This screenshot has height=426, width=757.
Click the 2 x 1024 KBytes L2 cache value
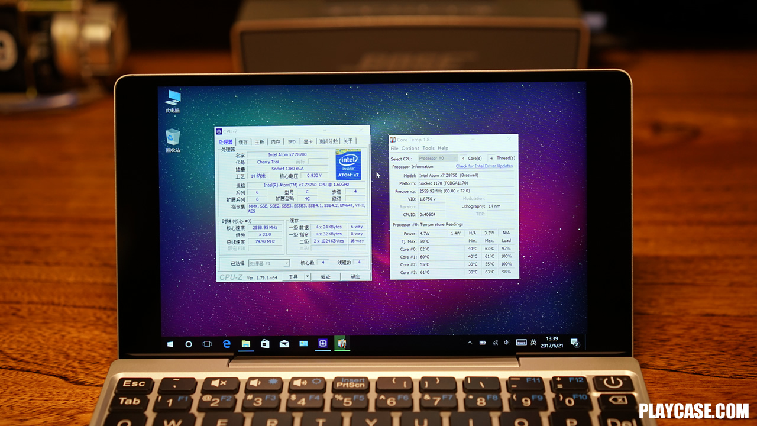(329, 241)
